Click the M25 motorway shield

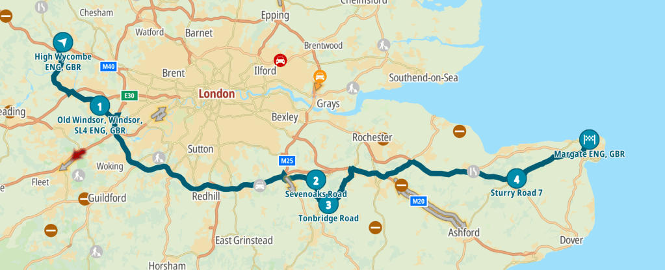(x=287, y=161)
